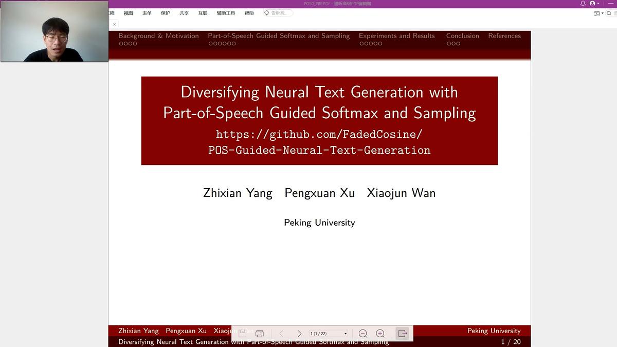This screenshot has width=617, height=347.
Task: Expand the page number dropdown
Action: click(345, 334)
